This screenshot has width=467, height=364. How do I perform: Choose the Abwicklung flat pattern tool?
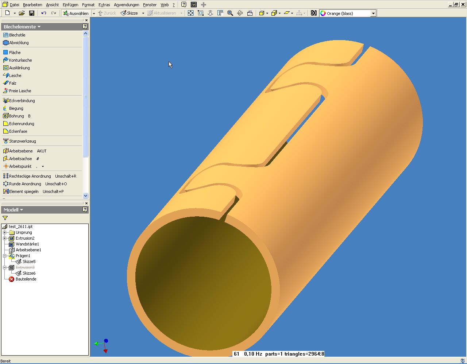coord(19,43)
